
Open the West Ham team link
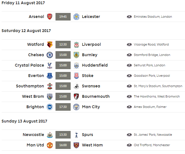click(x=92, y=145)
